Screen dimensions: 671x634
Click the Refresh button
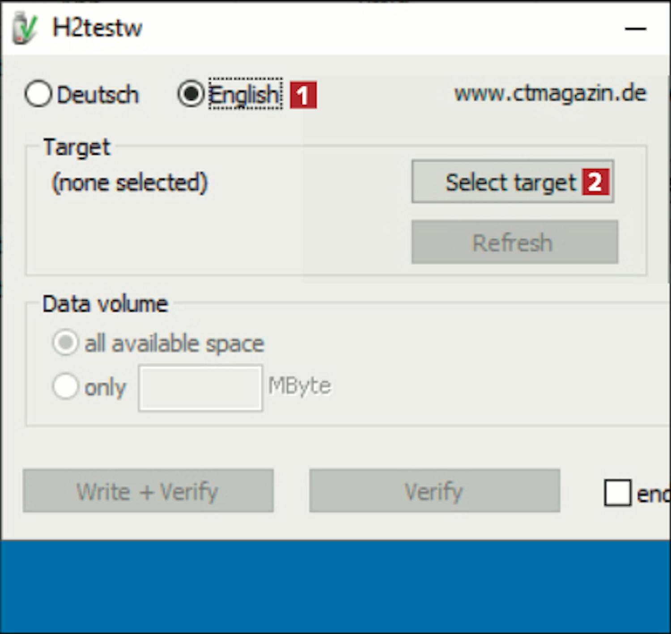[514, 242]
